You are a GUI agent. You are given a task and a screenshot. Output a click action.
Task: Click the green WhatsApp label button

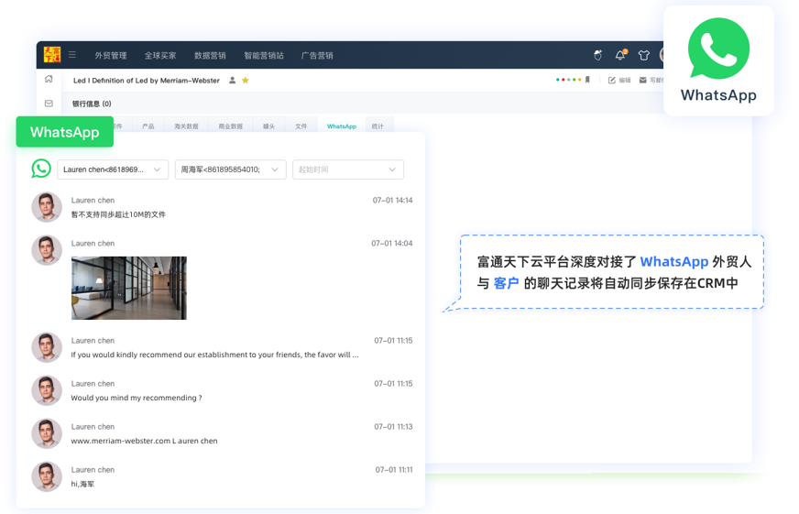[65, 132]
